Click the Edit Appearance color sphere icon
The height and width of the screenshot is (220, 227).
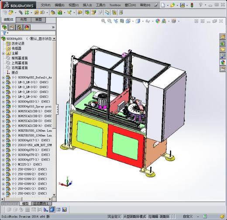(x=158, y=21)
